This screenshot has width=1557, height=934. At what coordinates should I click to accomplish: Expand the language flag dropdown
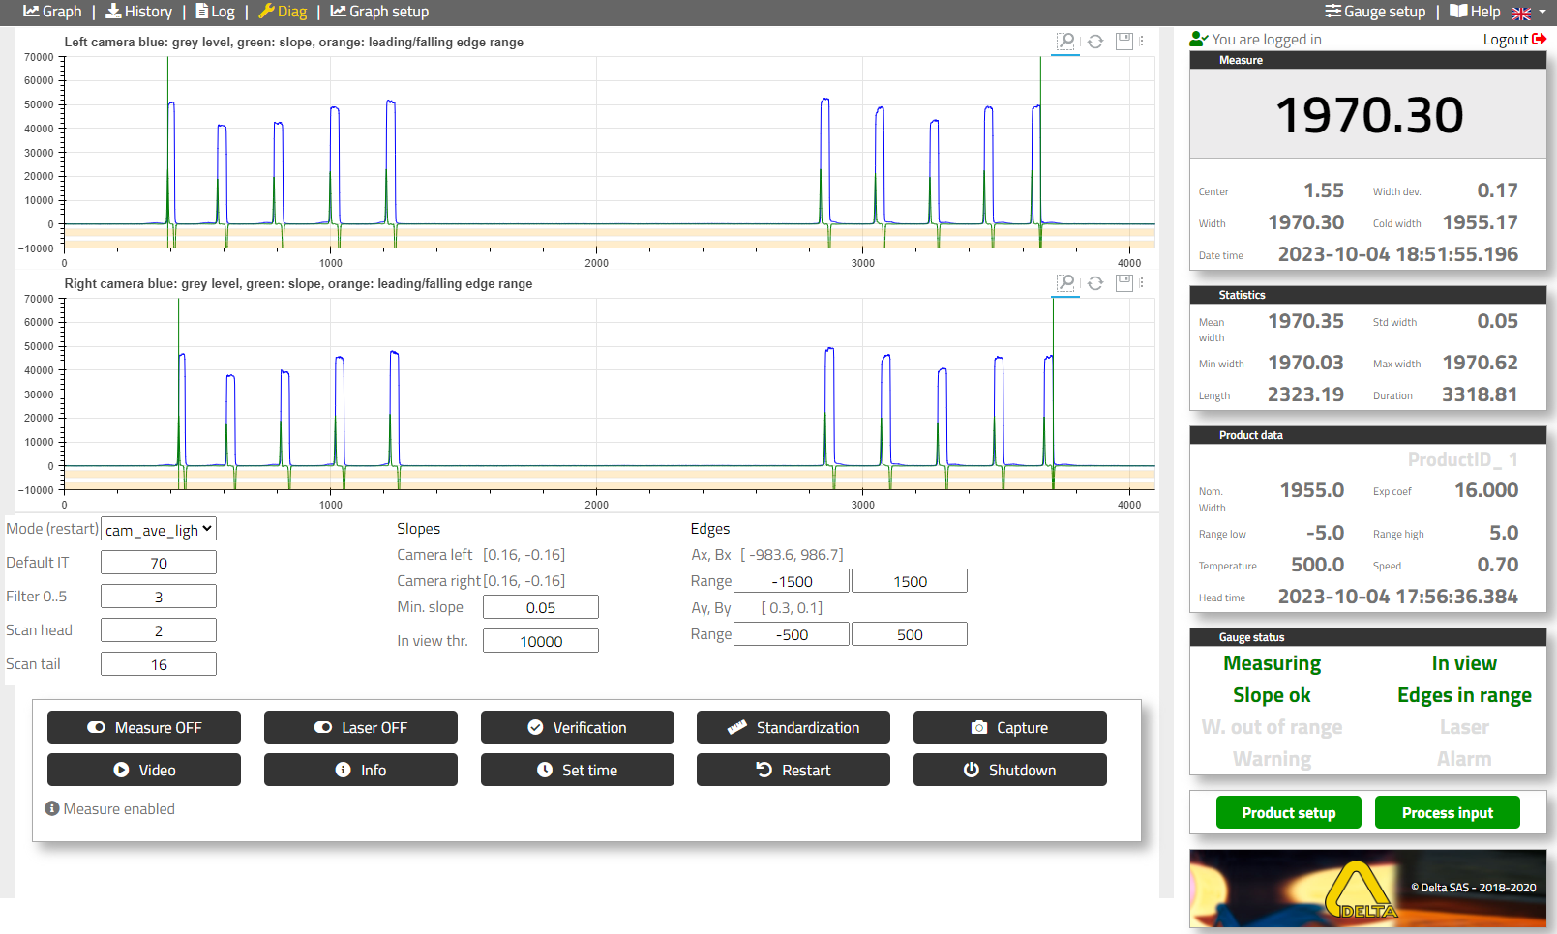point(1529,13)
